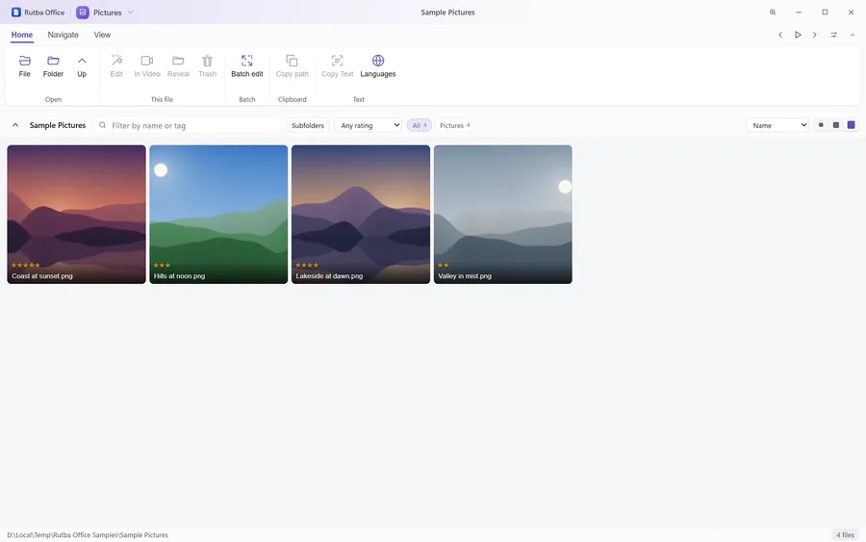Select the Hills at noon thumbnail
The image size is (866, 542).
point(218,215)
